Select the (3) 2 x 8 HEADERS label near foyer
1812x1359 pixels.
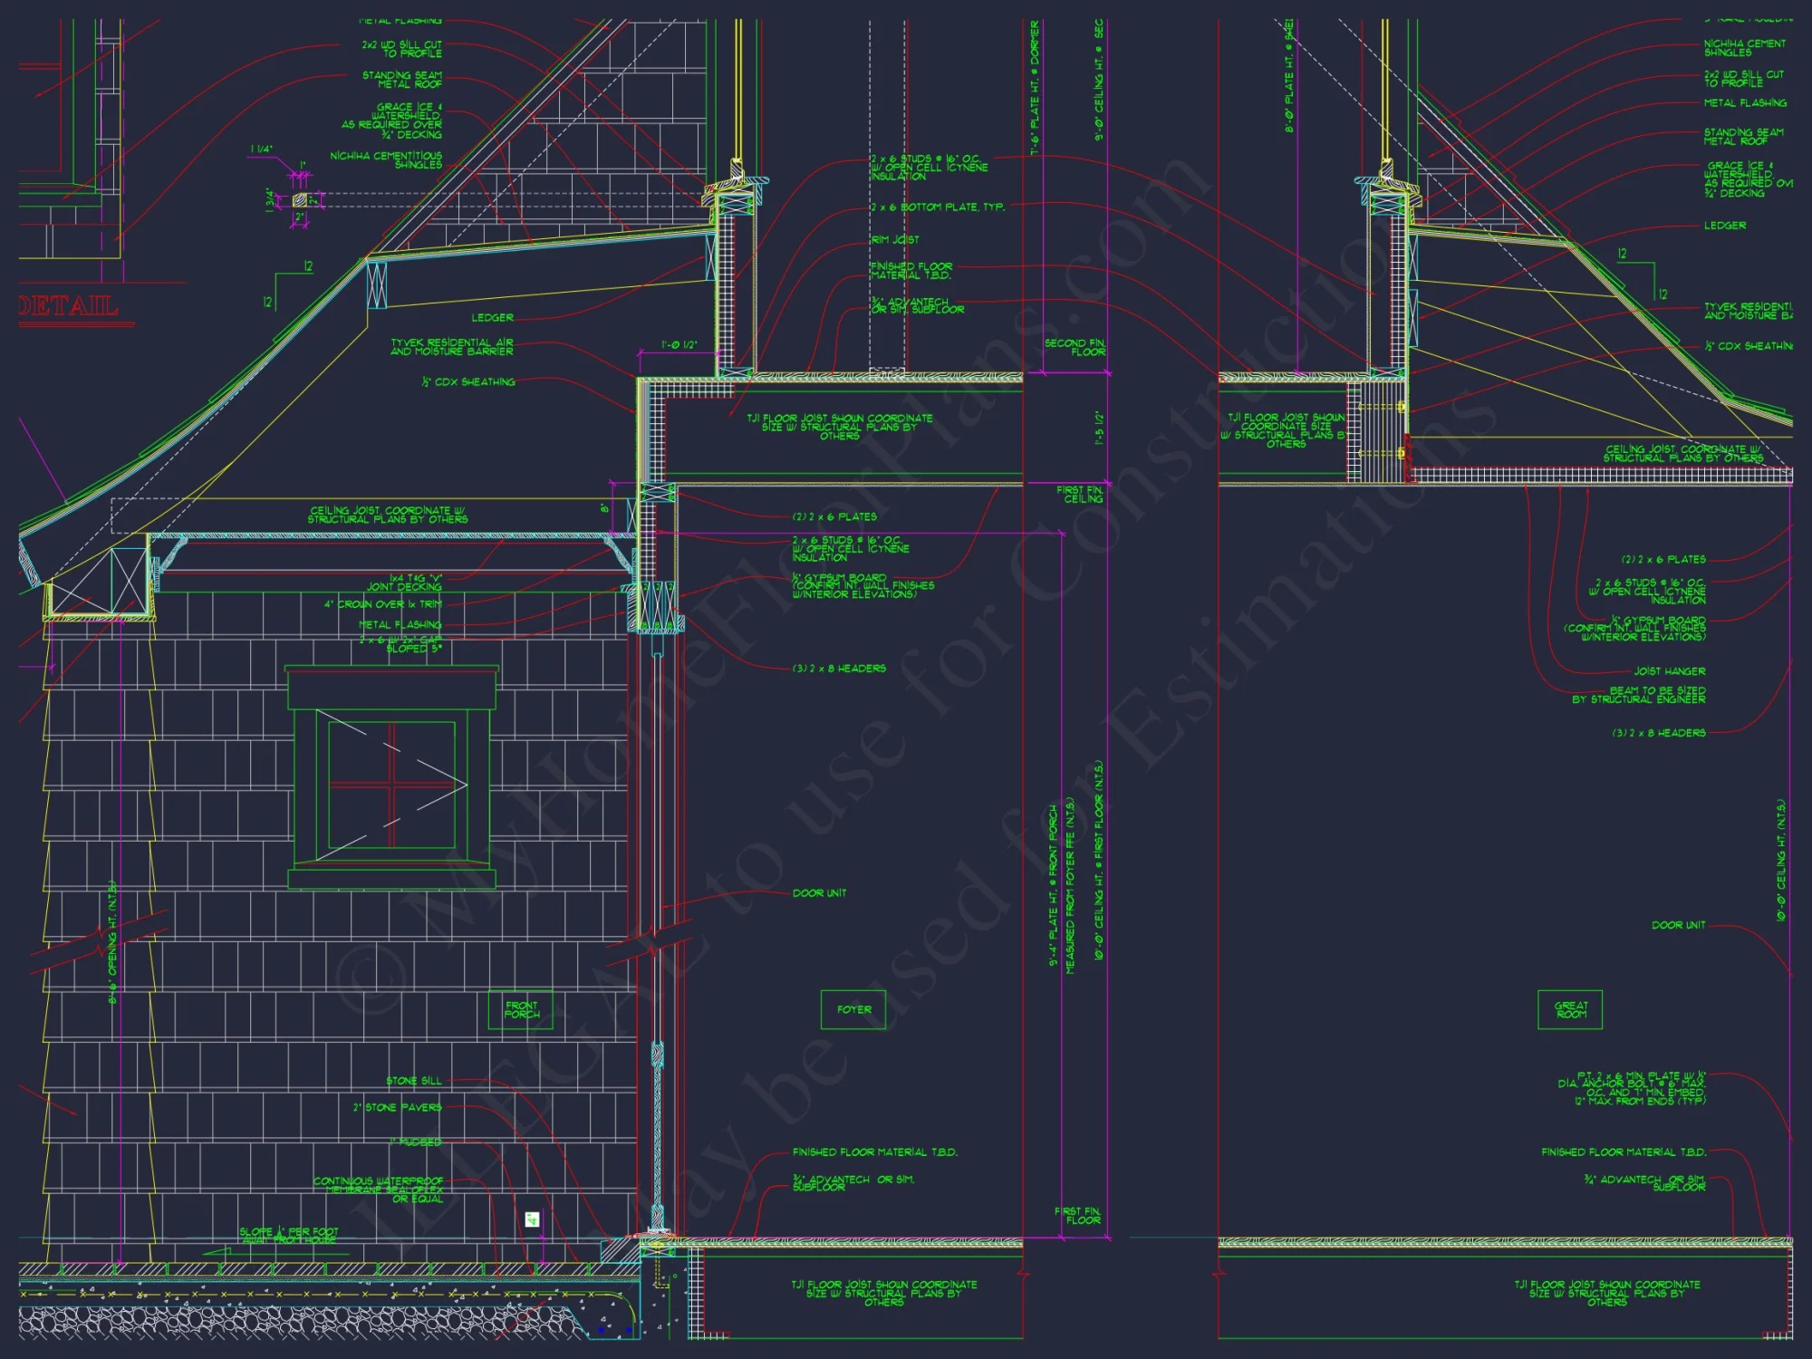(x=839, y=669)
